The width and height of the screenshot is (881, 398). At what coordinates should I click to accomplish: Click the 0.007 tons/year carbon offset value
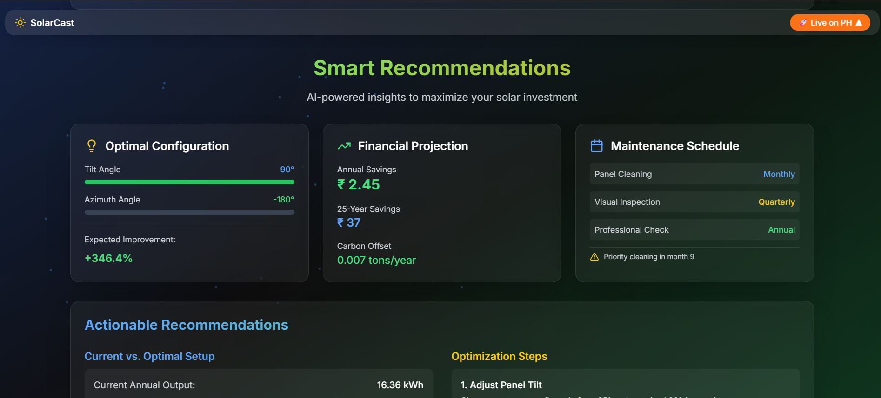pos(377,260)
